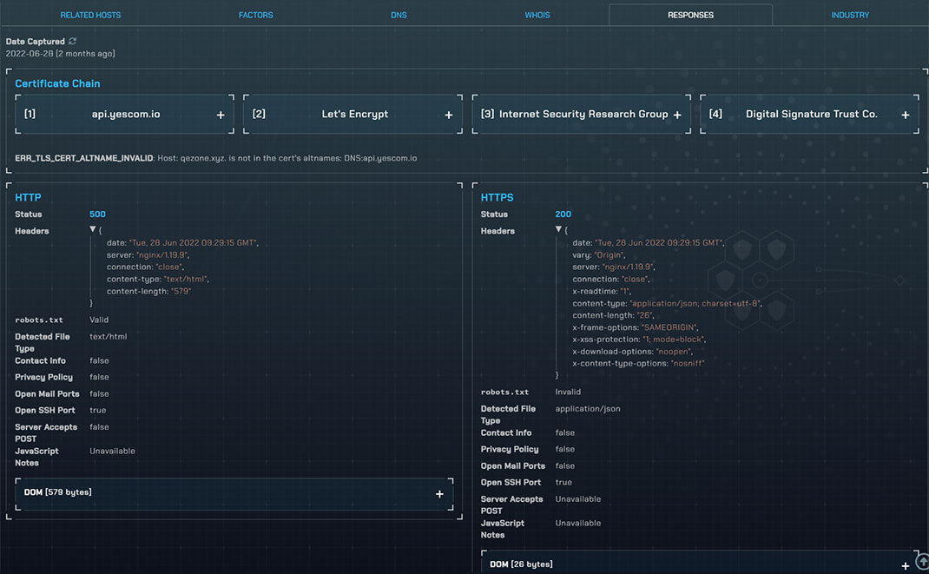
Task: Expand the DOM (26 bytes) section
Action: [906, 565]
